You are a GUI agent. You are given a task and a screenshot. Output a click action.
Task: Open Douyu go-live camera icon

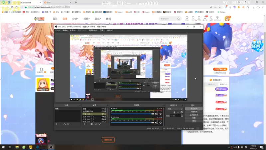[x=199, y=18]
